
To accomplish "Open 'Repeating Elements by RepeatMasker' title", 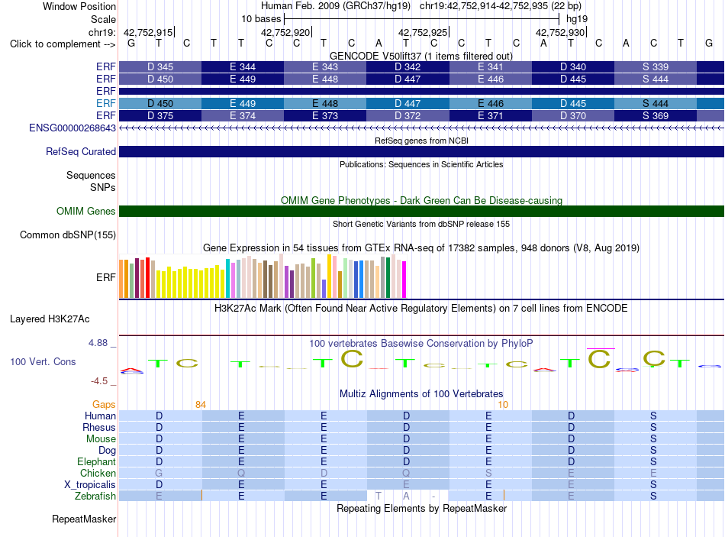I will 421,508.
